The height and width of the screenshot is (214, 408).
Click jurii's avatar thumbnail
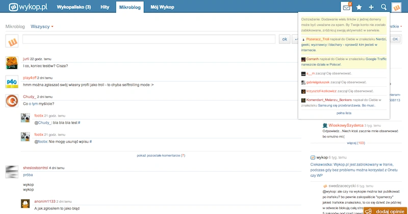(12, 63)
